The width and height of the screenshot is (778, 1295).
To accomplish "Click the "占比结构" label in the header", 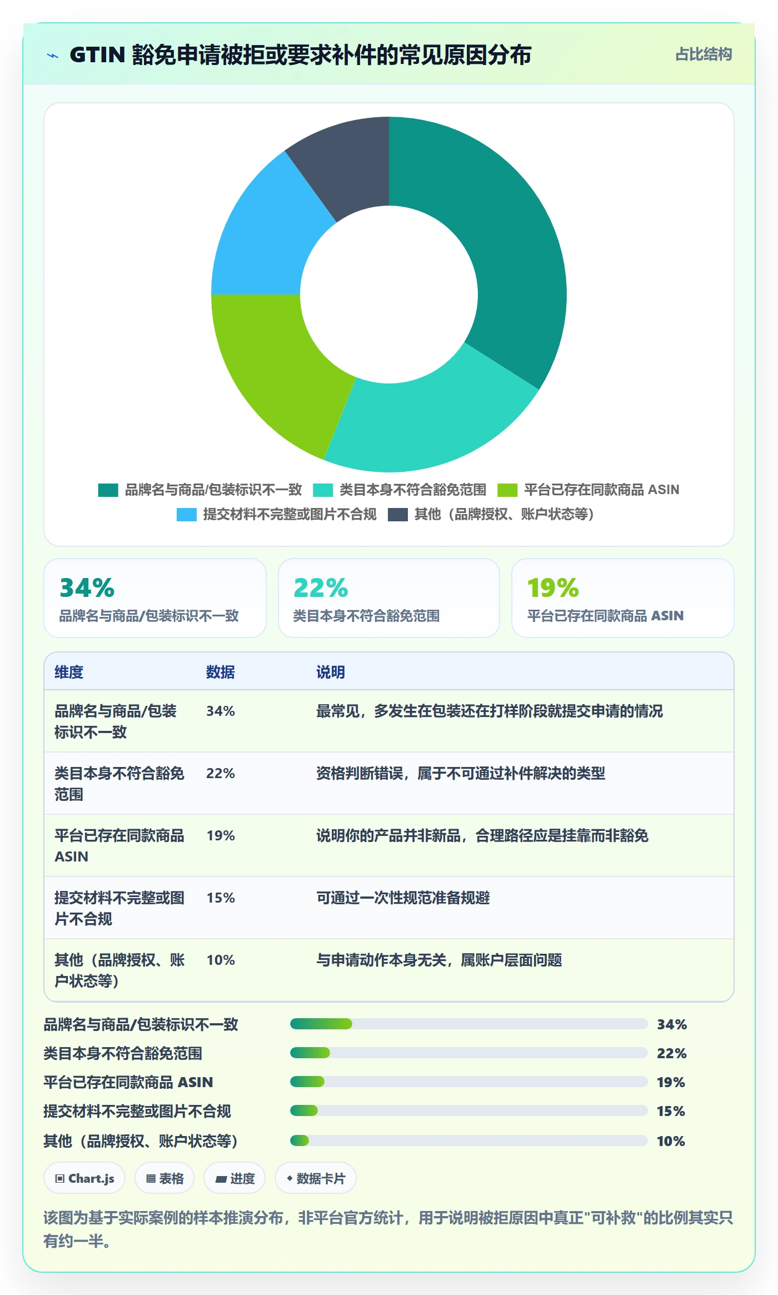I will pos(704,54).
